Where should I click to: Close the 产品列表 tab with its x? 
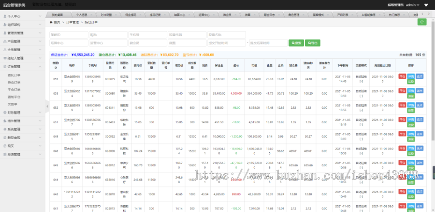coord(353,15)
